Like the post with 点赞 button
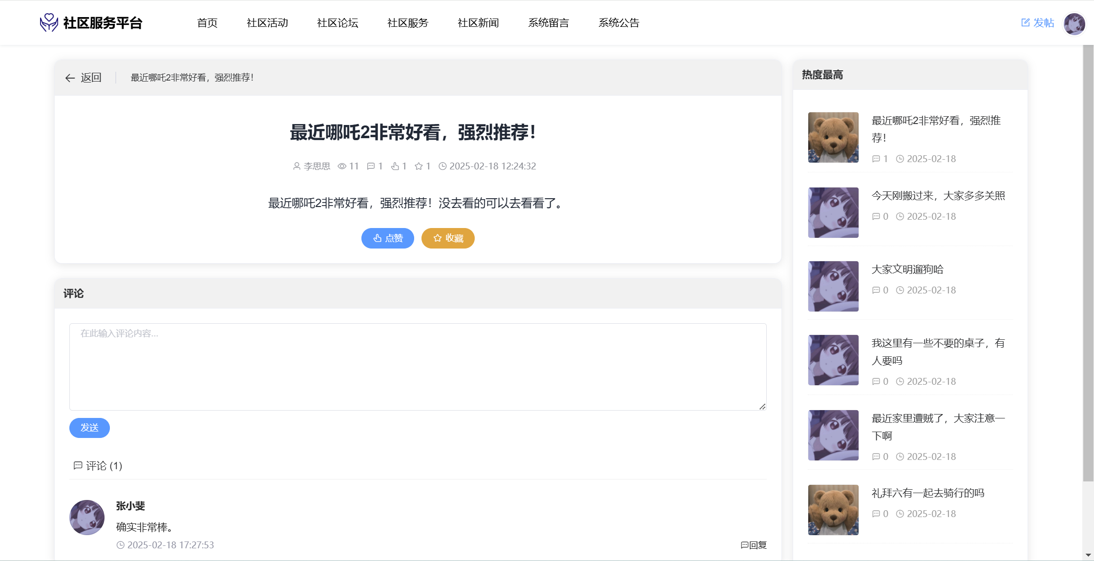The image size is (1094, 561). (388, 238)
